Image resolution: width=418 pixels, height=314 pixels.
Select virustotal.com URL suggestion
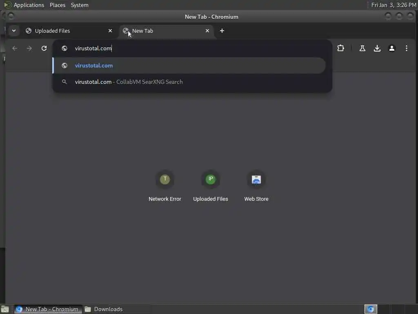coord(189,65)
